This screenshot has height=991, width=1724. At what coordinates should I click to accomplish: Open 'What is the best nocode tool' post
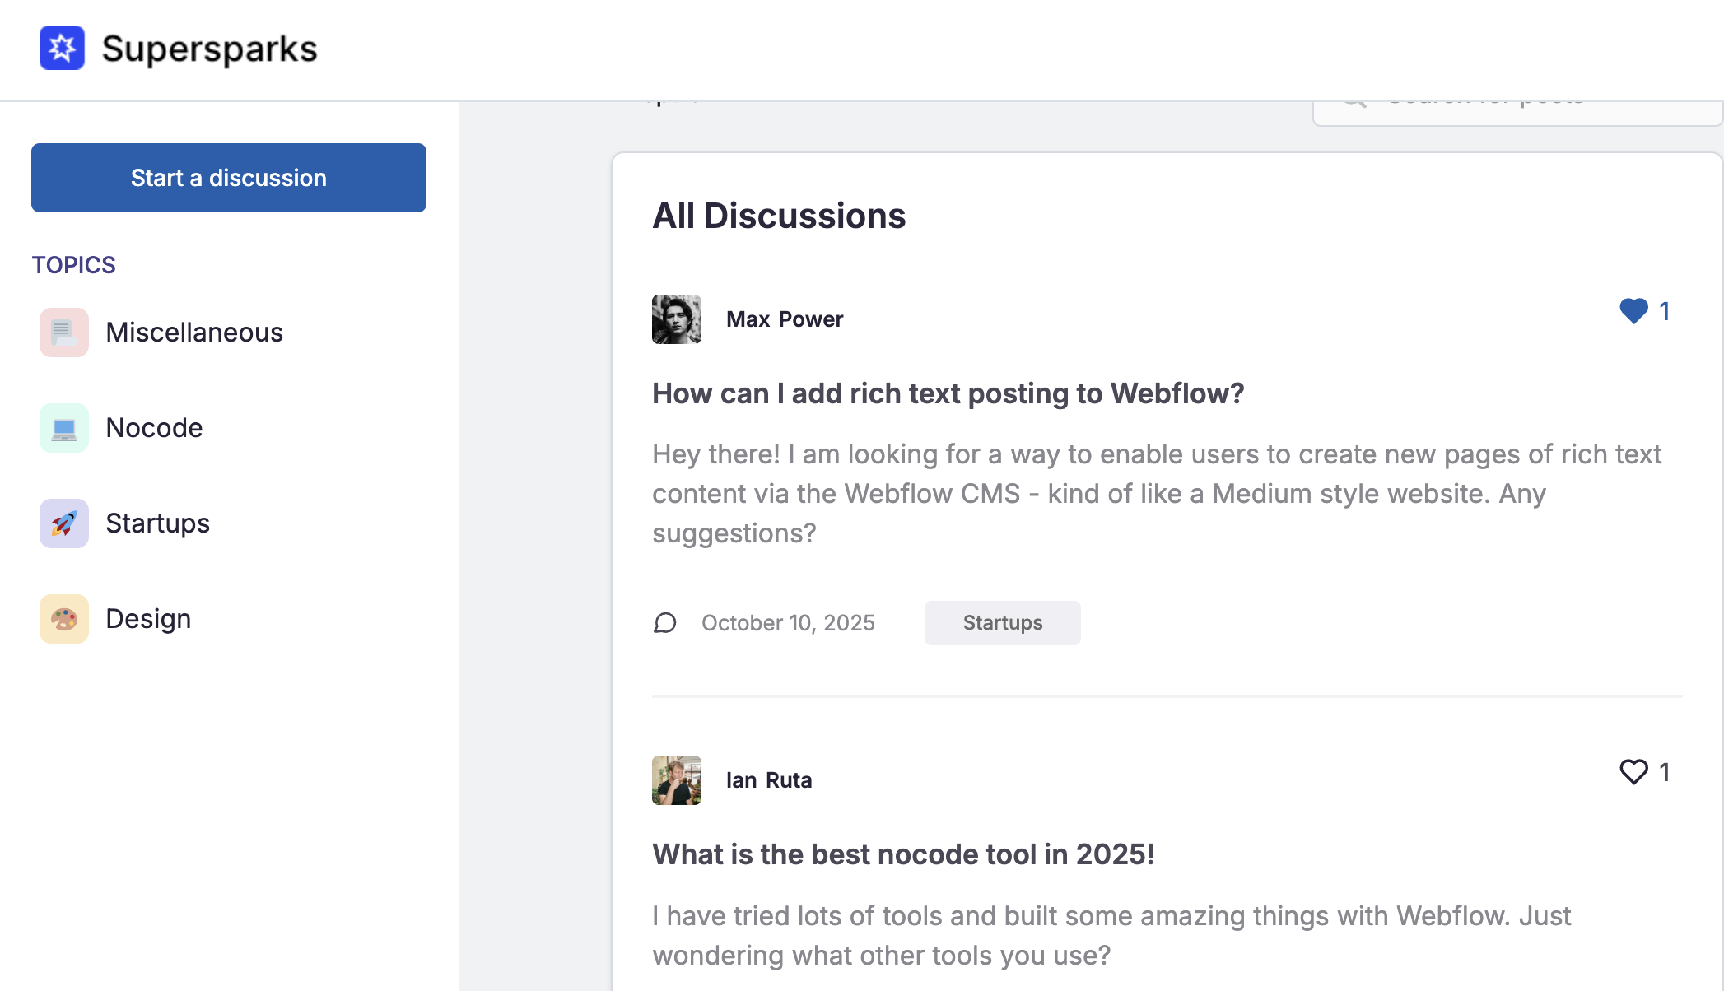point(903,854)
